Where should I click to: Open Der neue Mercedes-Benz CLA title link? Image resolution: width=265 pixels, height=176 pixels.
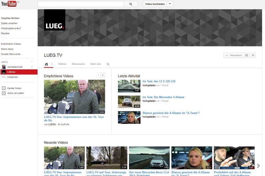tap(149, 174)
